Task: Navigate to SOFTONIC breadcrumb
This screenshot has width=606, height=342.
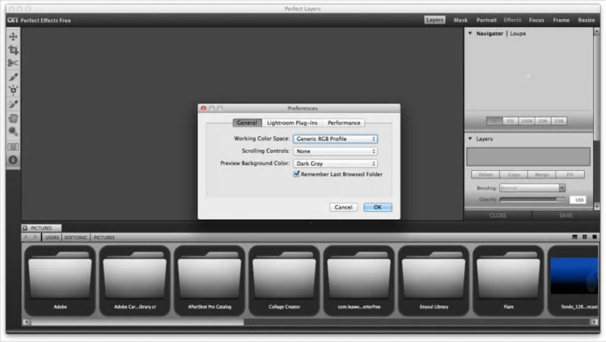Action: (x=76, y=237)
